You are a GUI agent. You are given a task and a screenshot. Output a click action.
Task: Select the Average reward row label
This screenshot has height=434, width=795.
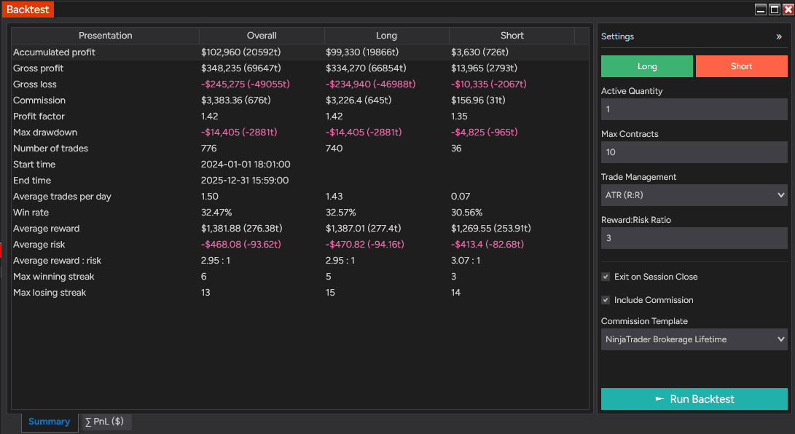pos(46,229)
